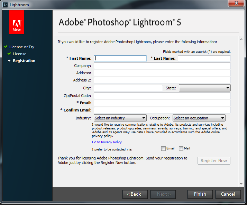The width and height of the screenshot is (247, 205).
Task: Focus the City field
Action: click(128, 88)
